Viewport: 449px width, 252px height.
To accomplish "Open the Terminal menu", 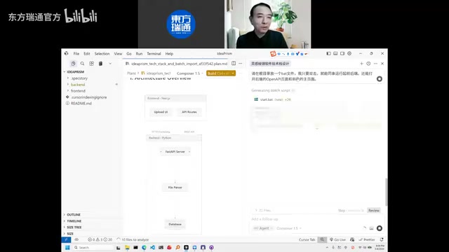I will [154, 54].
